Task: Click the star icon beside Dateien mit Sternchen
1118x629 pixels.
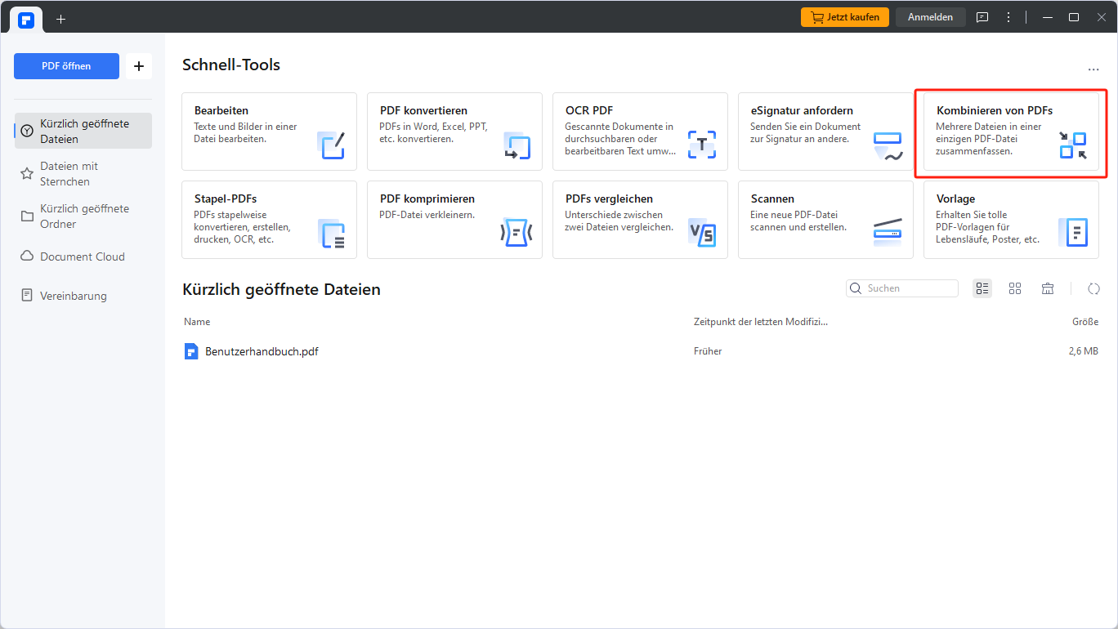Action: pyautogui.click(x=27, y=174)
